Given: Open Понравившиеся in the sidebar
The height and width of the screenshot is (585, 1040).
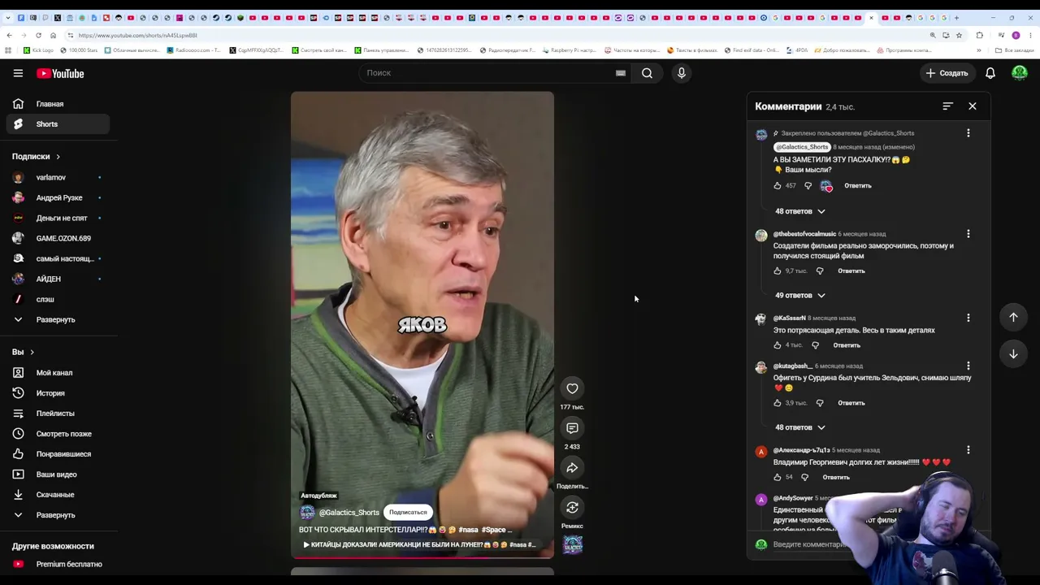Looking at the screenshot, I should pyautogui.click(x=57, y=454).
